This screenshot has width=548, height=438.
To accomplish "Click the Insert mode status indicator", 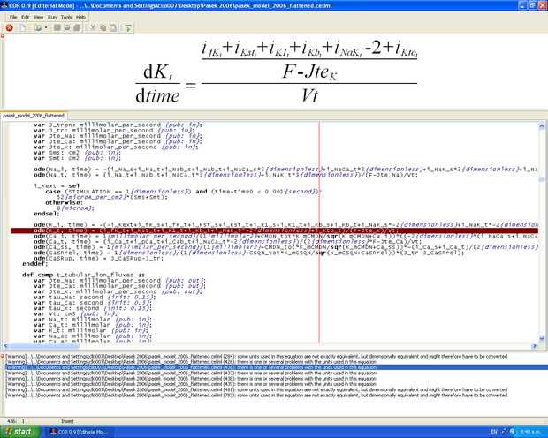I will pyautogui.click(x=67, y=421).
